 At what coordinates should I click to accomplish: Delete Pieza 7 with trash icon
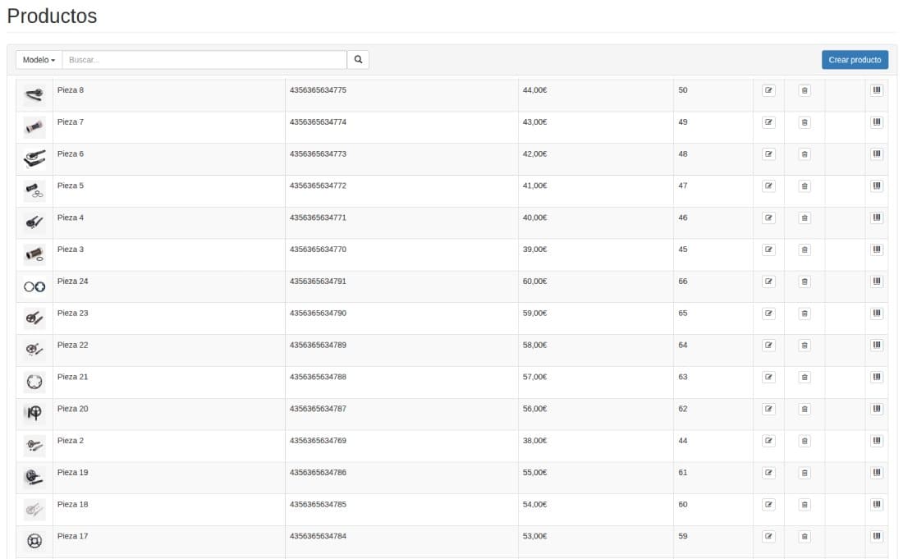tap(804, 122)
